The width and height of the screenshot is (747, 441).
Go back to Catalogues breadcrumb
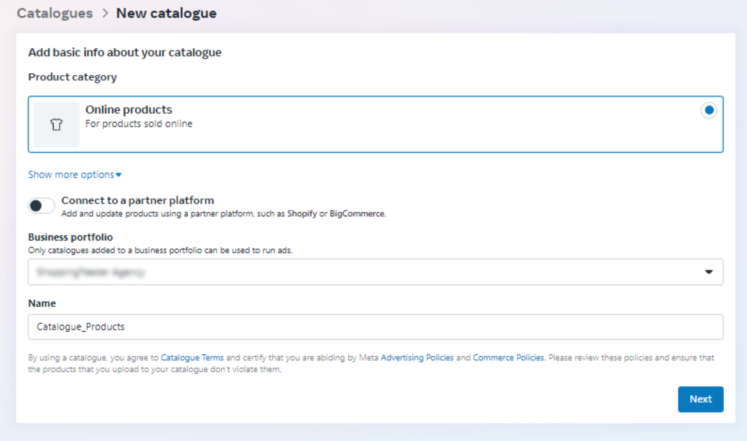click(55, 13)
